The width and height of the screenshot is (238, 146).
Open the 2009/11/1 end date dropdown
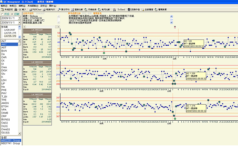point(19,22)
